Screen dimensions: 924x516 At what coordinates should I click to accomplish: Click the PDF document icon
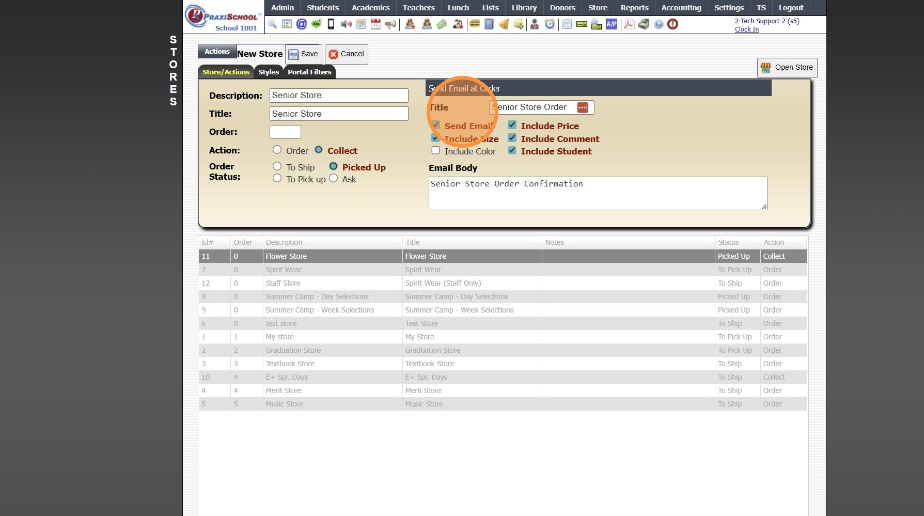coord(629,24)
